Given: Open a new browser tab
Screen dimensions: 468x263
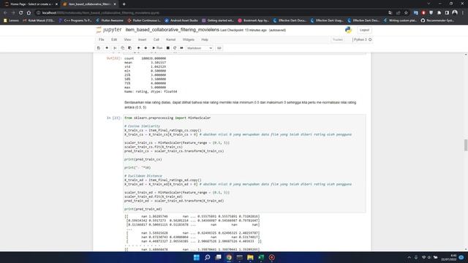Looking at the screenshot, I should (124, 4).
